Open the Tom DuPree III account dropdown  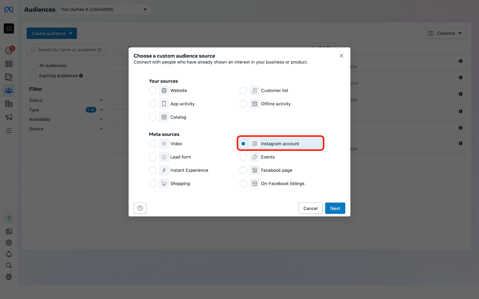tap(104, 10)
